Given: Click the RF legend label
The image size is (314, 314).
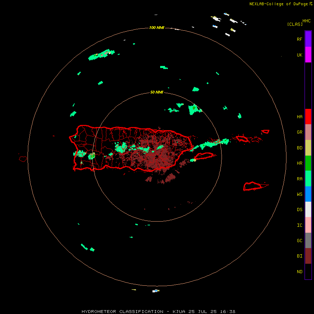Looking at the screenshot, I should (299, 39).
